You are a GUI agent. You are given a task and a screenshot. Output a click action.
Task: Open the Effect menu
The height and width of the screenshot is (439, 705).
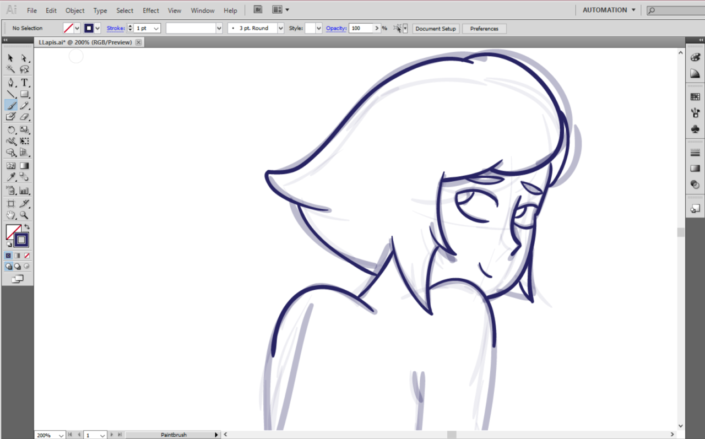click(150, 10)
